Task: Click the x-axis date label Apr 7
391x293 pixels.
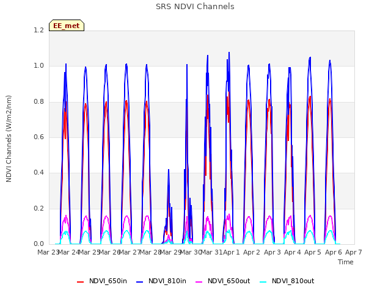Action: pyautogui.click(x=354, y=252)
